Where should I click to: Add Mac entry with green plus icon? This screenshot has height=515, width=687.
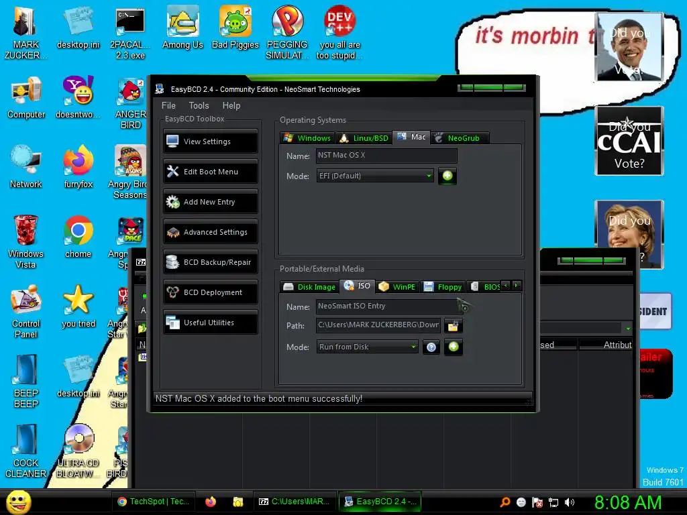click(x=447, y=176)
